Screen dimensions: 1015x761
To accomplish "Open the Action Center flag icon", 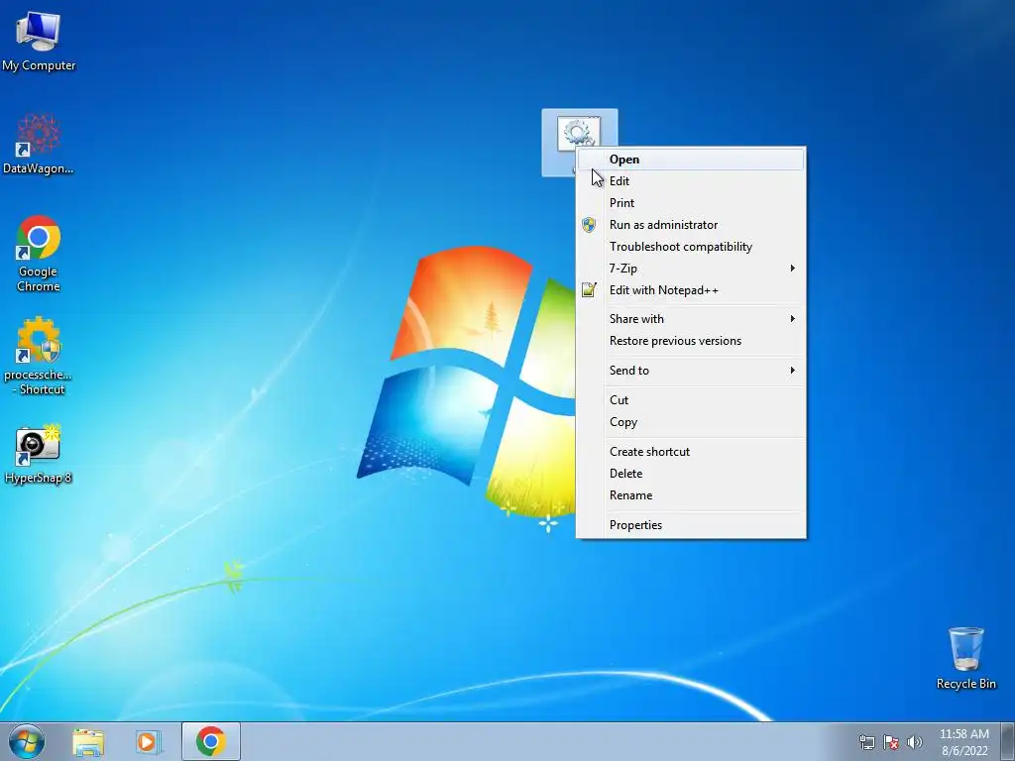I will click(x=891, y=742).
